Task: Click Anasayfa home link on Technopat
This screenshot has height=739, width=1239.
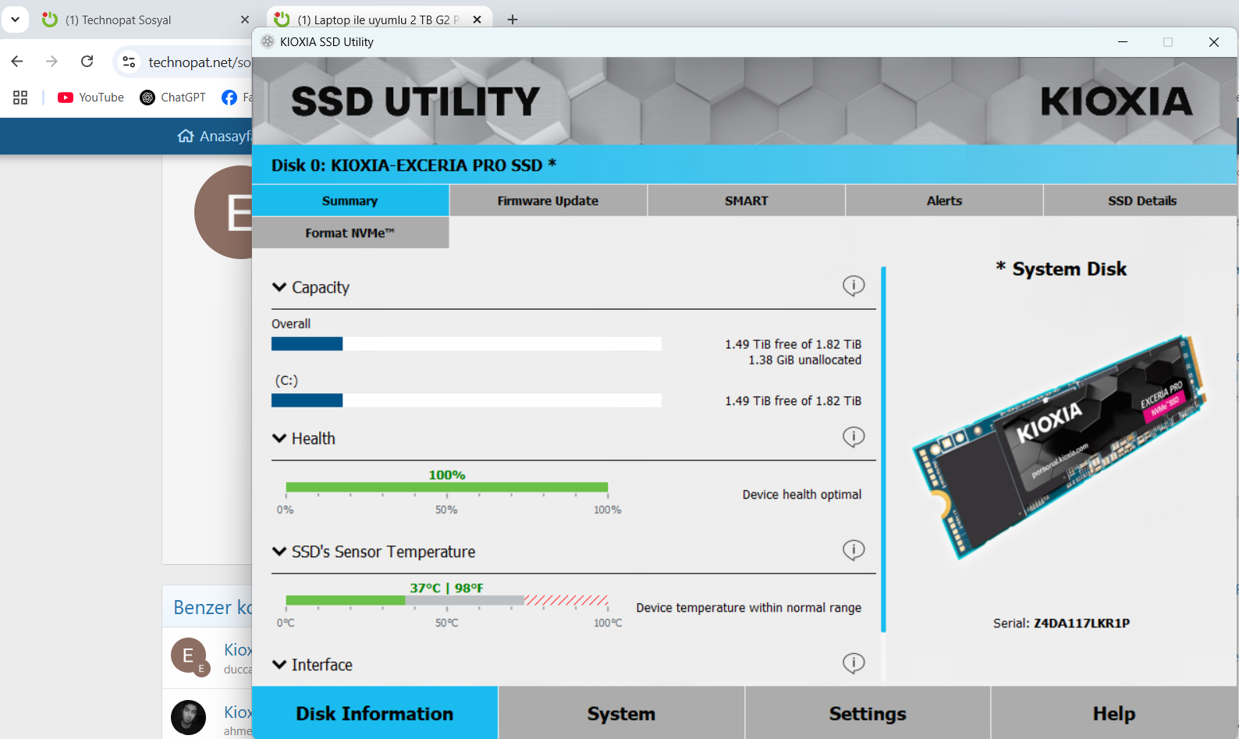Action: click(215, 137)
